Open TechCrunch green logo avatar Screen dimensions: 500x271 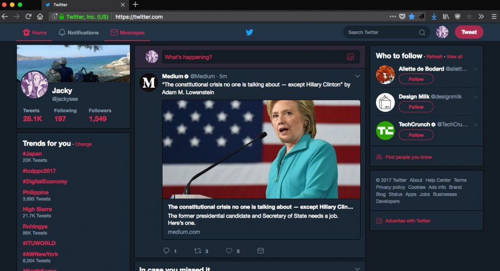coord(385,130)
